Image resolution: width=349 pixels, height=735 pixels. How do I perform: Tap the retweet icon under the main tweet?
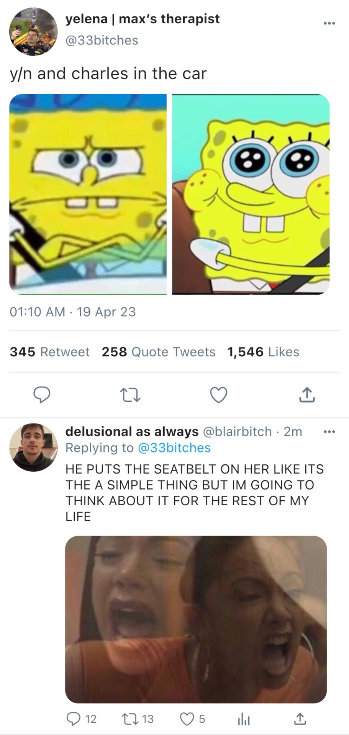click(x=130, y=395)
